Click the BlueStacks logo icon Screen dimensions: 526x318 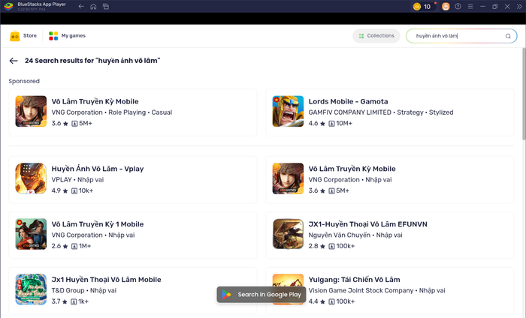coord(8,6)
